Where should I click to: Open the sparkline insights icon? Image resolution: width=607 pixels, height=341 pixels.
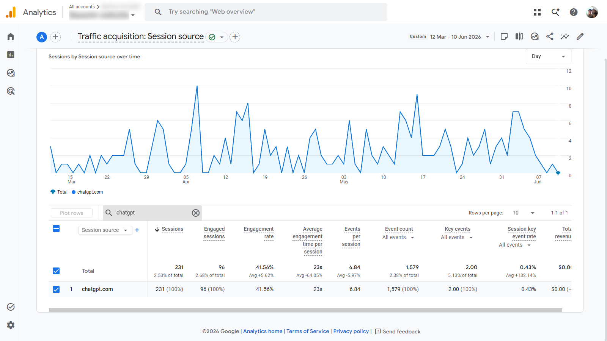565,36
